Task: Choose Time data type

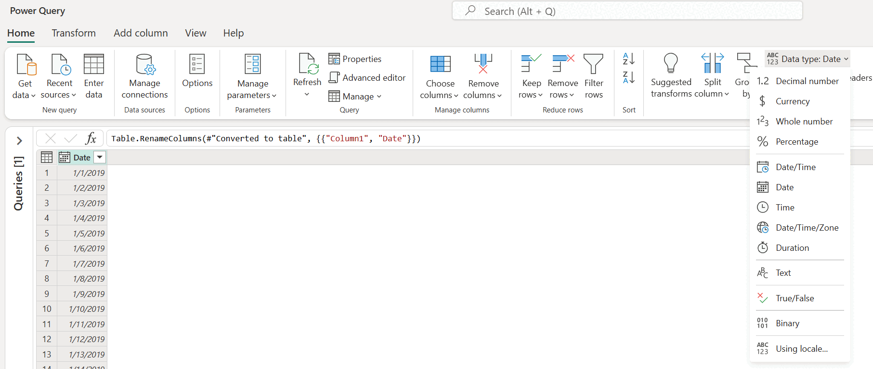Action: 800,208
